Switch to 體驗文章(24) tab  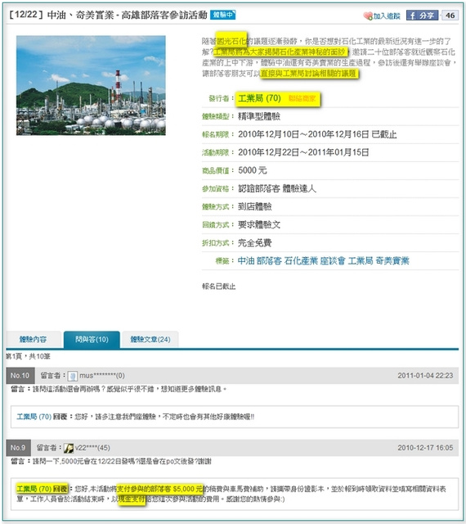tap(150, 340)
